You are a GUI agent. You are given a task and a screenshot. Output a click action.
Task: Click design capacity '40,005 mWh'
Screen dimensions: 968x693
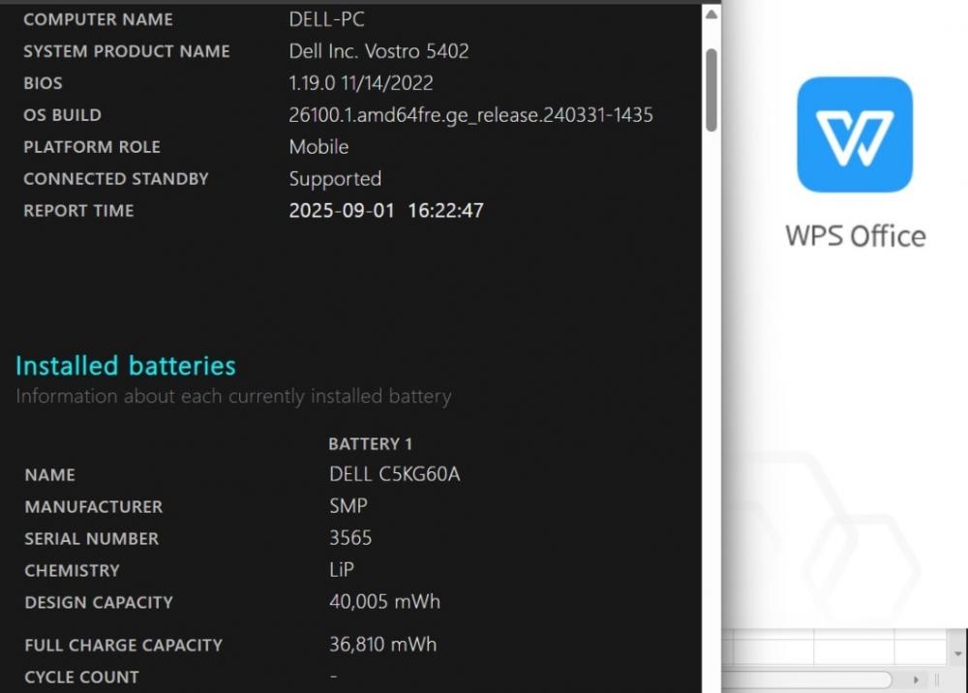coord(384,602)
